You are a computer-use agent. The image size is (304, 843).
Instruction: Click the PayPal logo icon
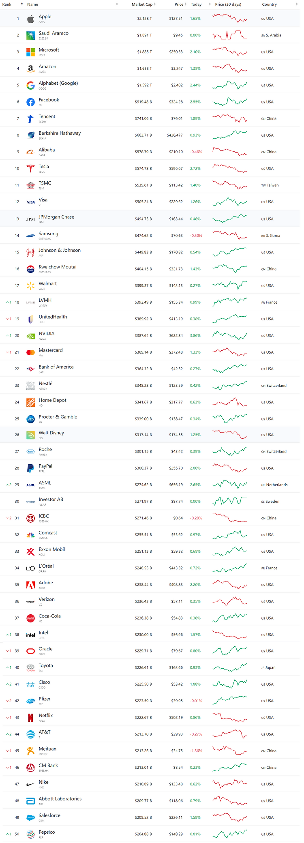click(x=30, y=468)
